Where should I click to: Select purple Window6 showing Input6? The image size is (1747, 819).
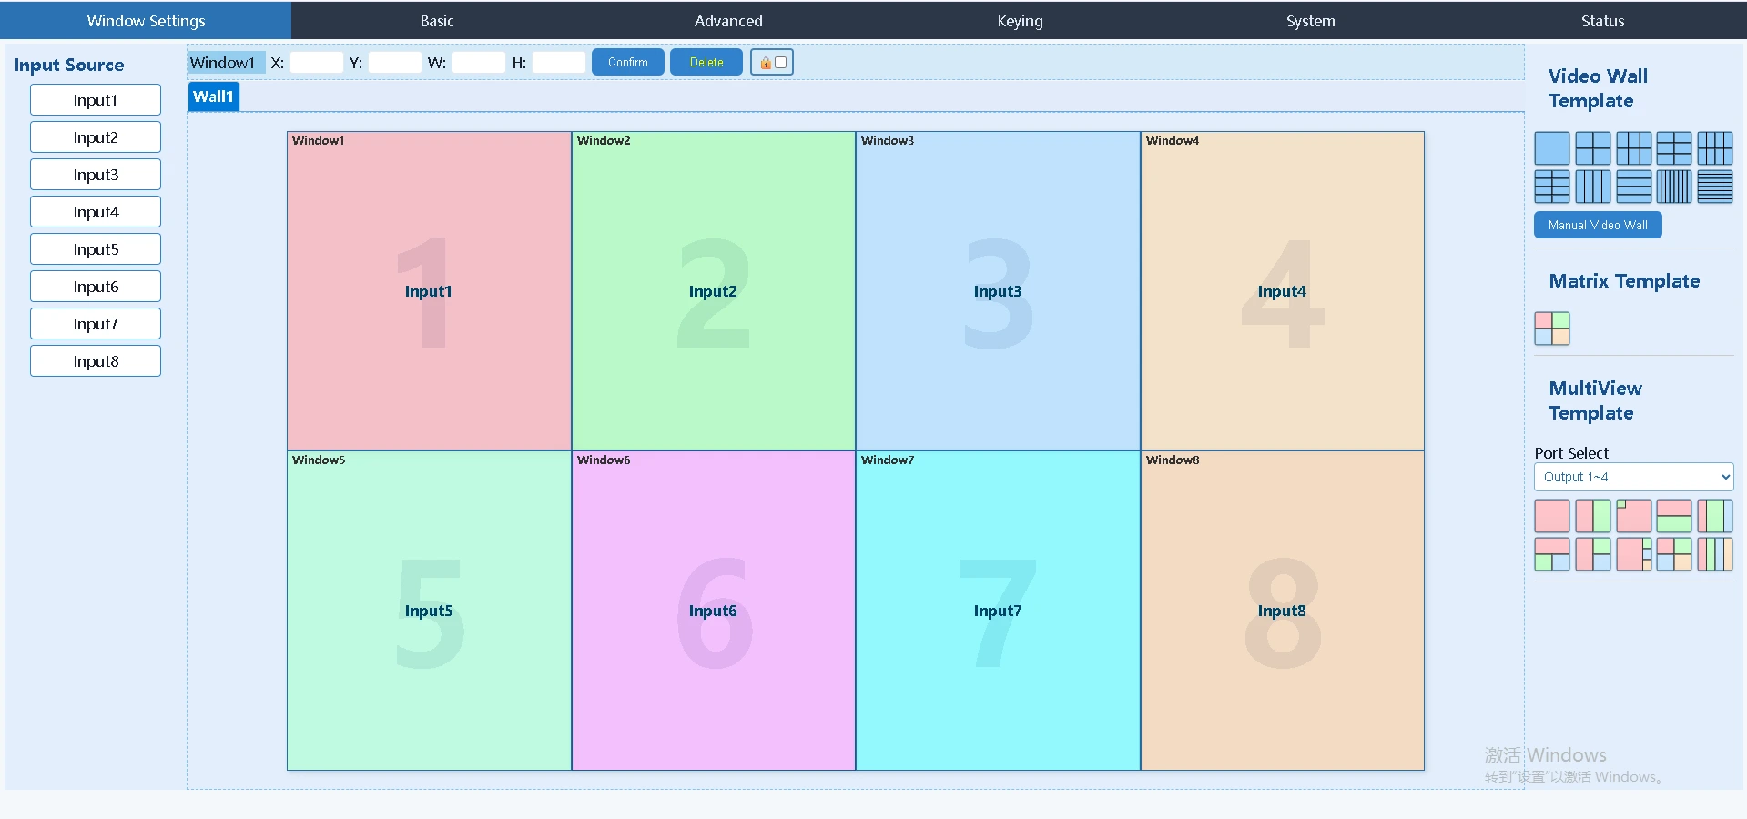[713, 611]
